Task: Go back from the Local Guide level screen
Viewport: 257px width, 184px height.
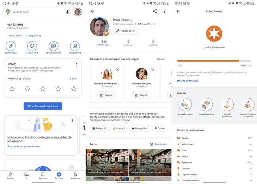Action: coord(178,11)
